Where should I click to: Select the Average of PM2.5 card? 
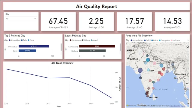[x=58, y=22]
